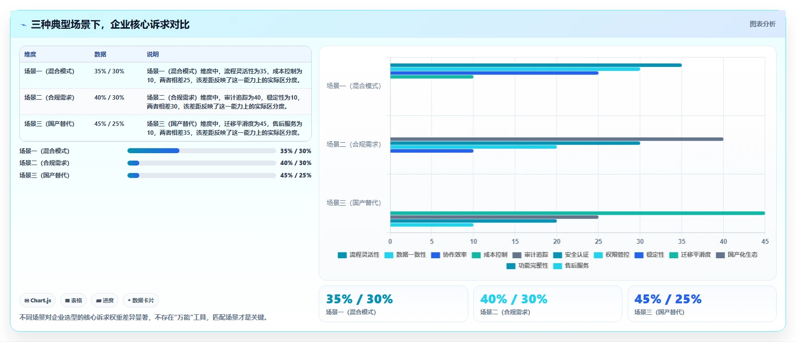Click the 场景二 (合规需求) progress bar
The image size is (796, 342).
[x=201, y=163]
